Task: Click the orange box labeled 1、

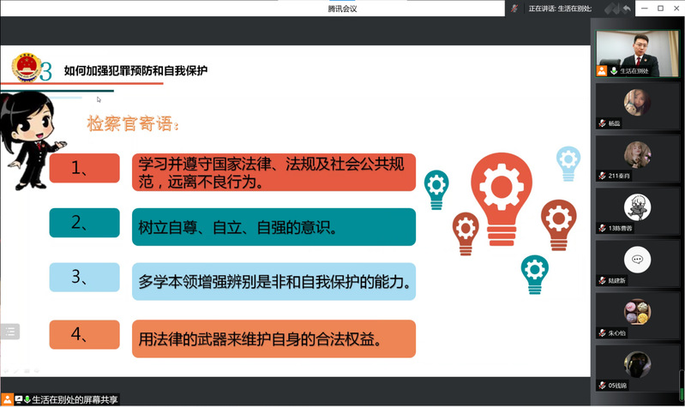Action: coord(84,169)
